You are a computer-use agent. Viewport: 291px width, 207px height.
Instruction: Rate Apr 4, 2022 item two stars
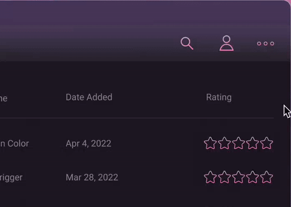pos(224,143)
